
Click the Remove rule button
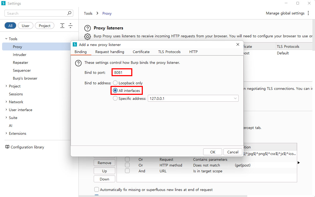coord(104,163)
